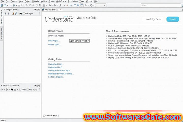Uncheck the Show on Startup checkbox
The image size is (183, 122).
(x=44, y=116)
